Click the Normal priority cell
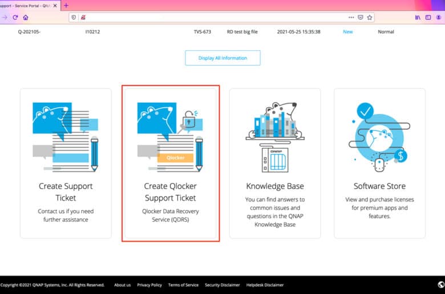 point(386,32)
